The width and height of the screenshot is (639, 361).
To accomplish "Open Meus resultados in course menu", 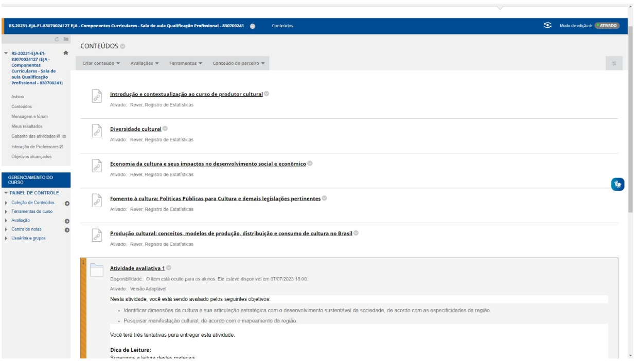I will (x=26, y=126).
